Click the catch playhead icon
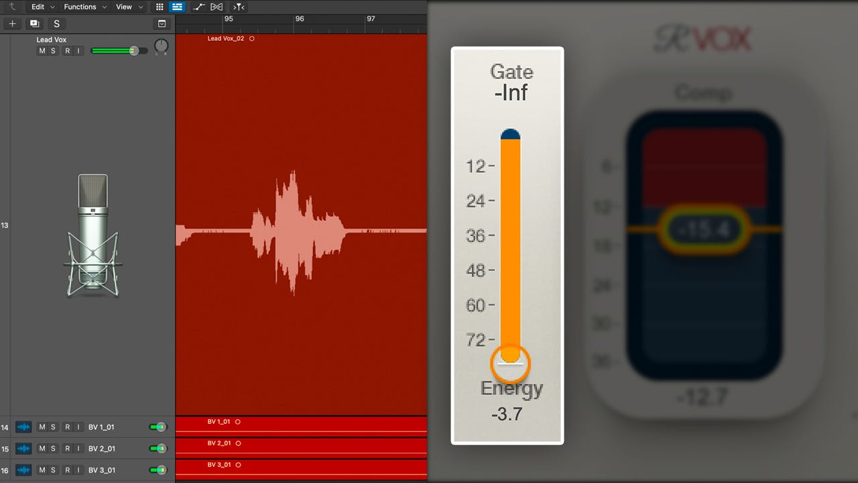 click(239, 7)
